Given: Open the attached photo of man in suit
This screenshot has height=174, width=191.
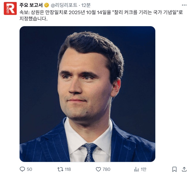Looking at the screenshot, I should (87, 94).
